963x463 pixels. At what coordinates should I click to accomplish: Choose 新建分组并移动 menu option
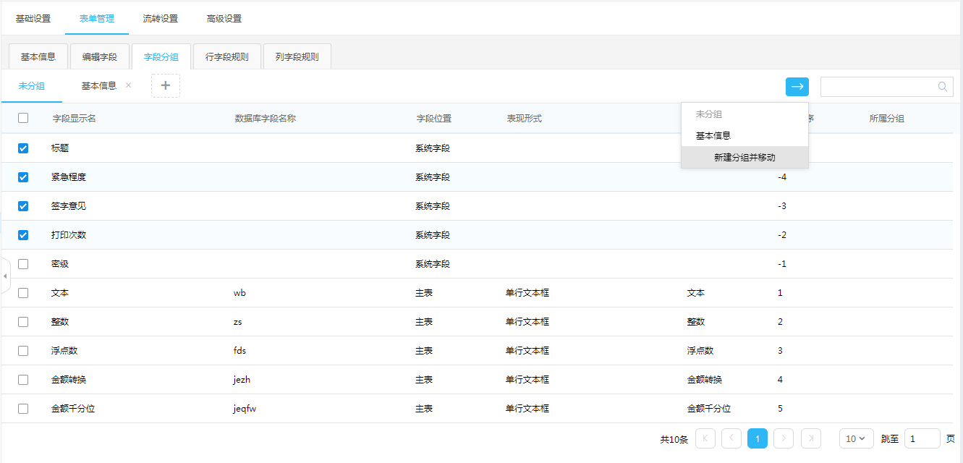pos(744,158)
